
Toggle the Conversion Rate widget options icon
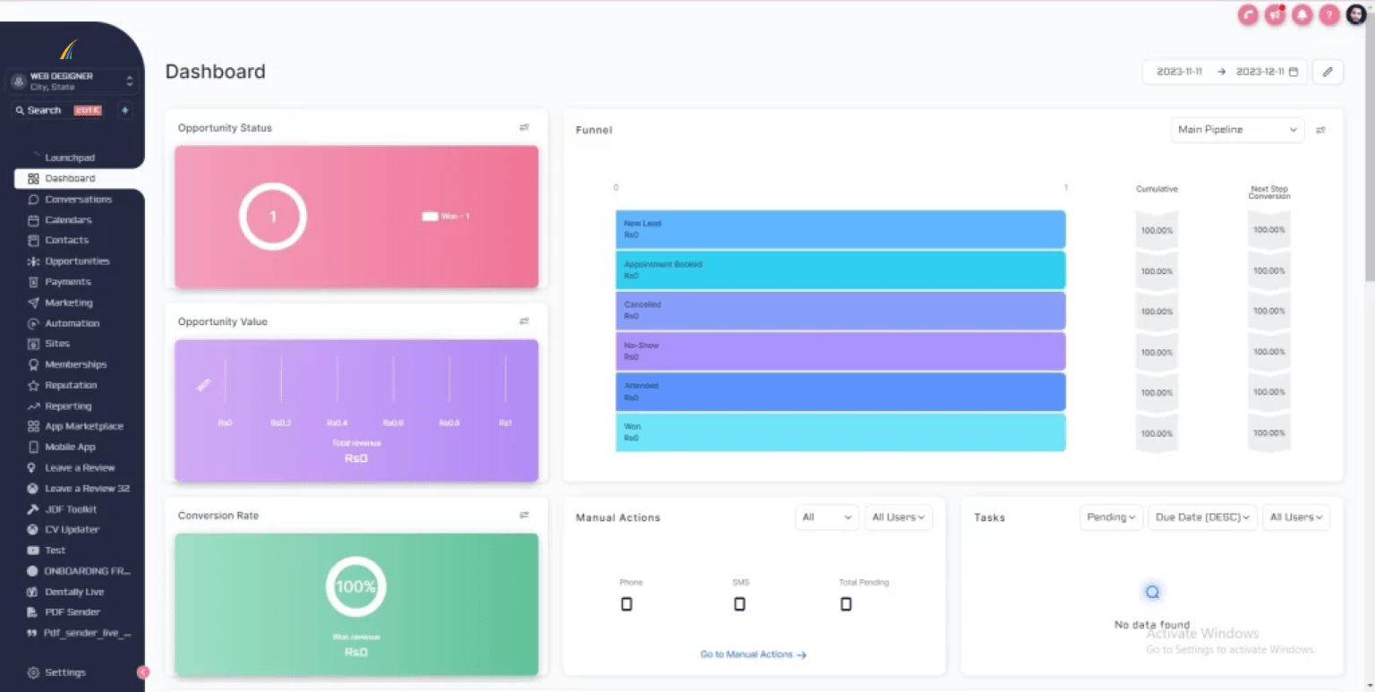524,515
